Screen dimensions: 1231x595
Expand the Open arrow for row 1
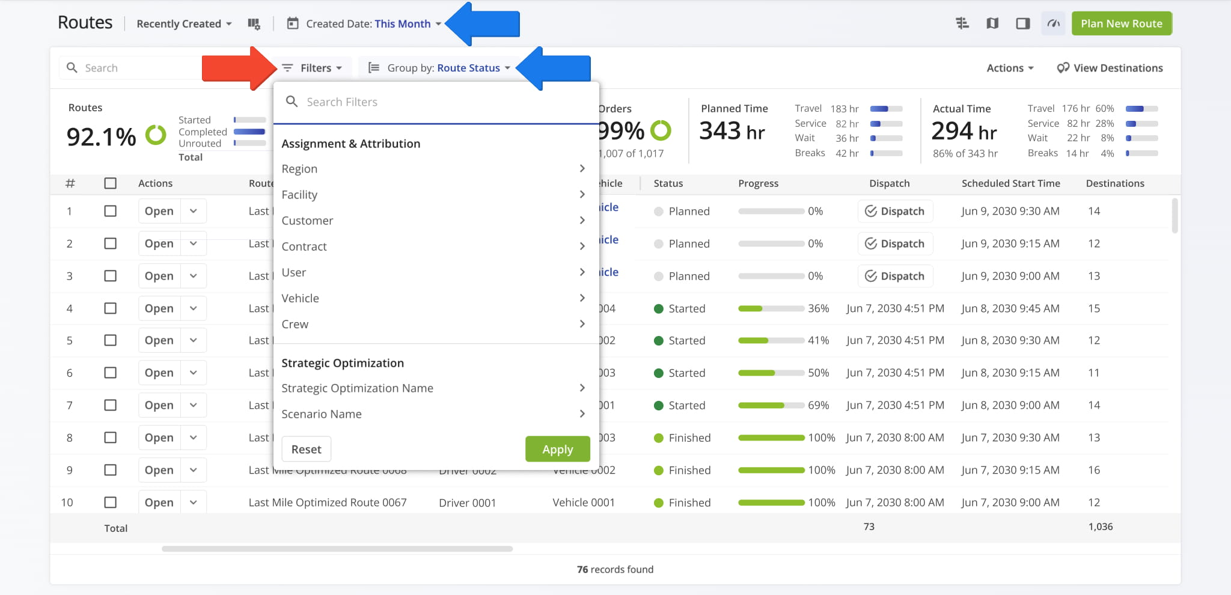[x=194, y=211]
